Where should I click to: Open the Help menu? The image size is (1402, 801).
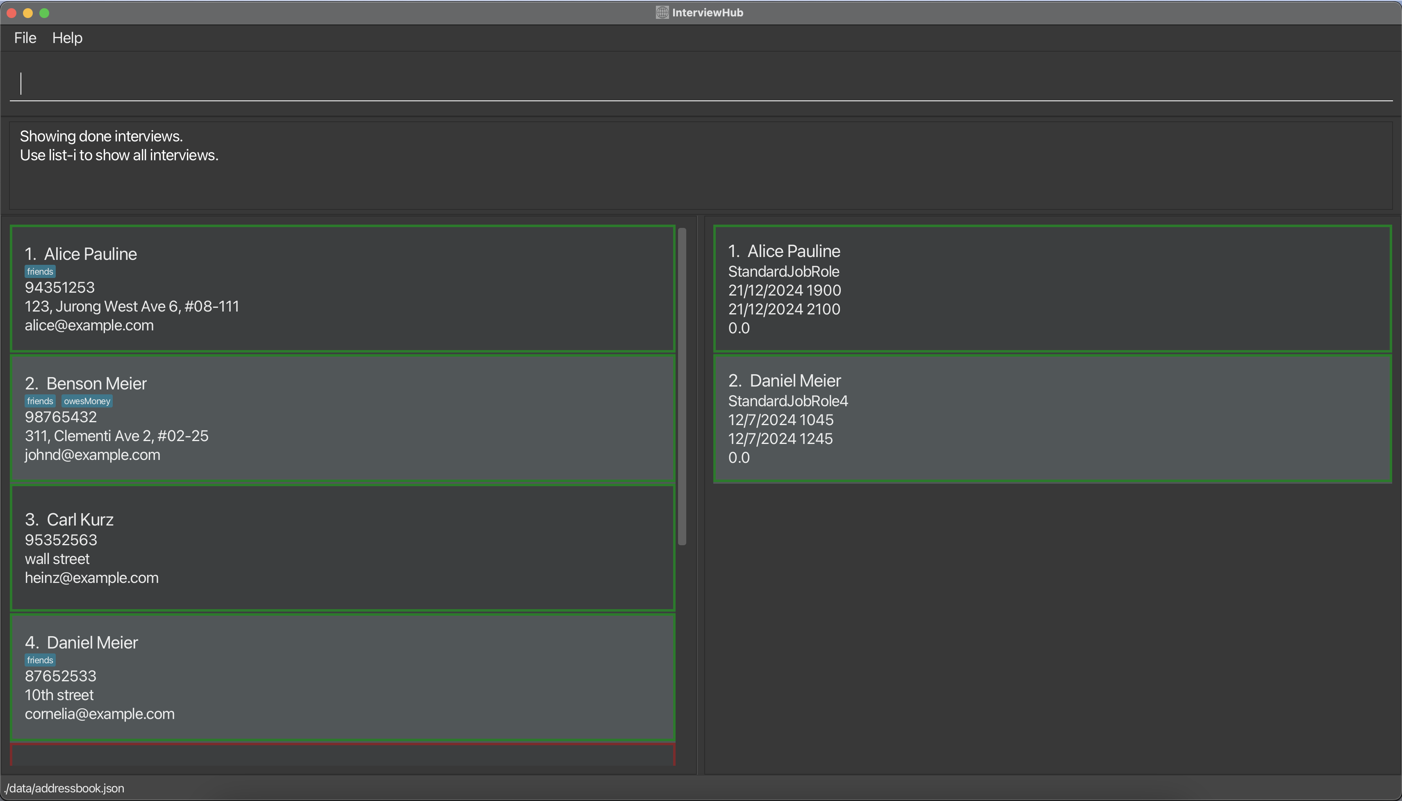click(x=67, y=38)
